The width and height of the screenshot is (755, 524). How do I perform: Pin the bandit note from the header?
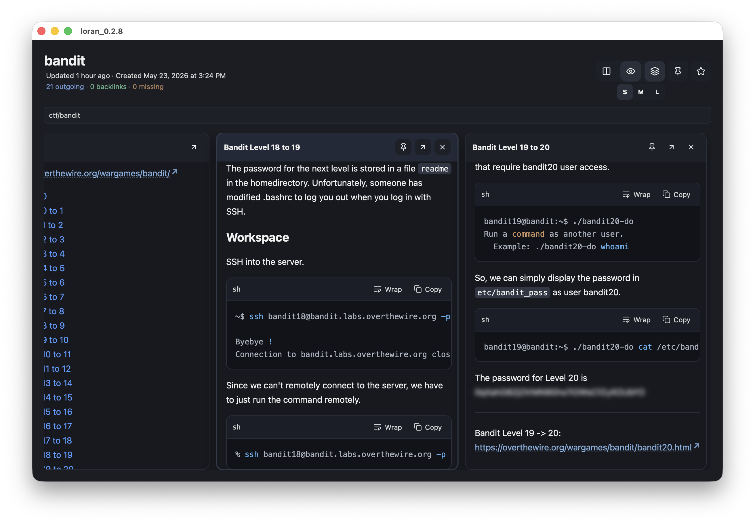tap(678, 71)
